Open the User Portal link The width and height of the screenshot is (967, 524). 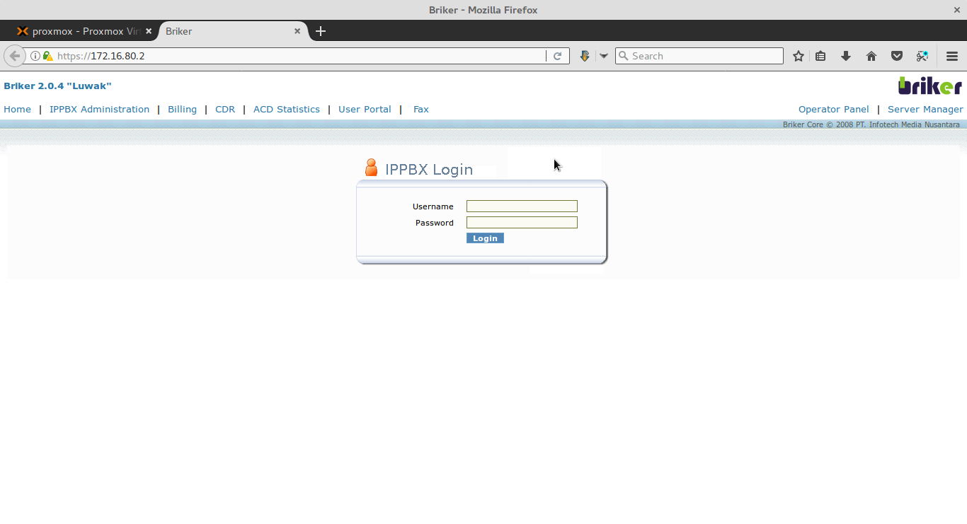click(365, 109)
